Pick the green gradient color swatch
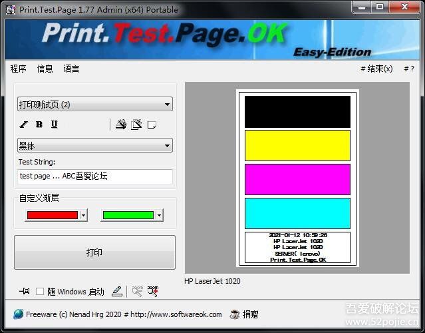The width and height of the screenshot is (425, 333). [x=128, y=215]
